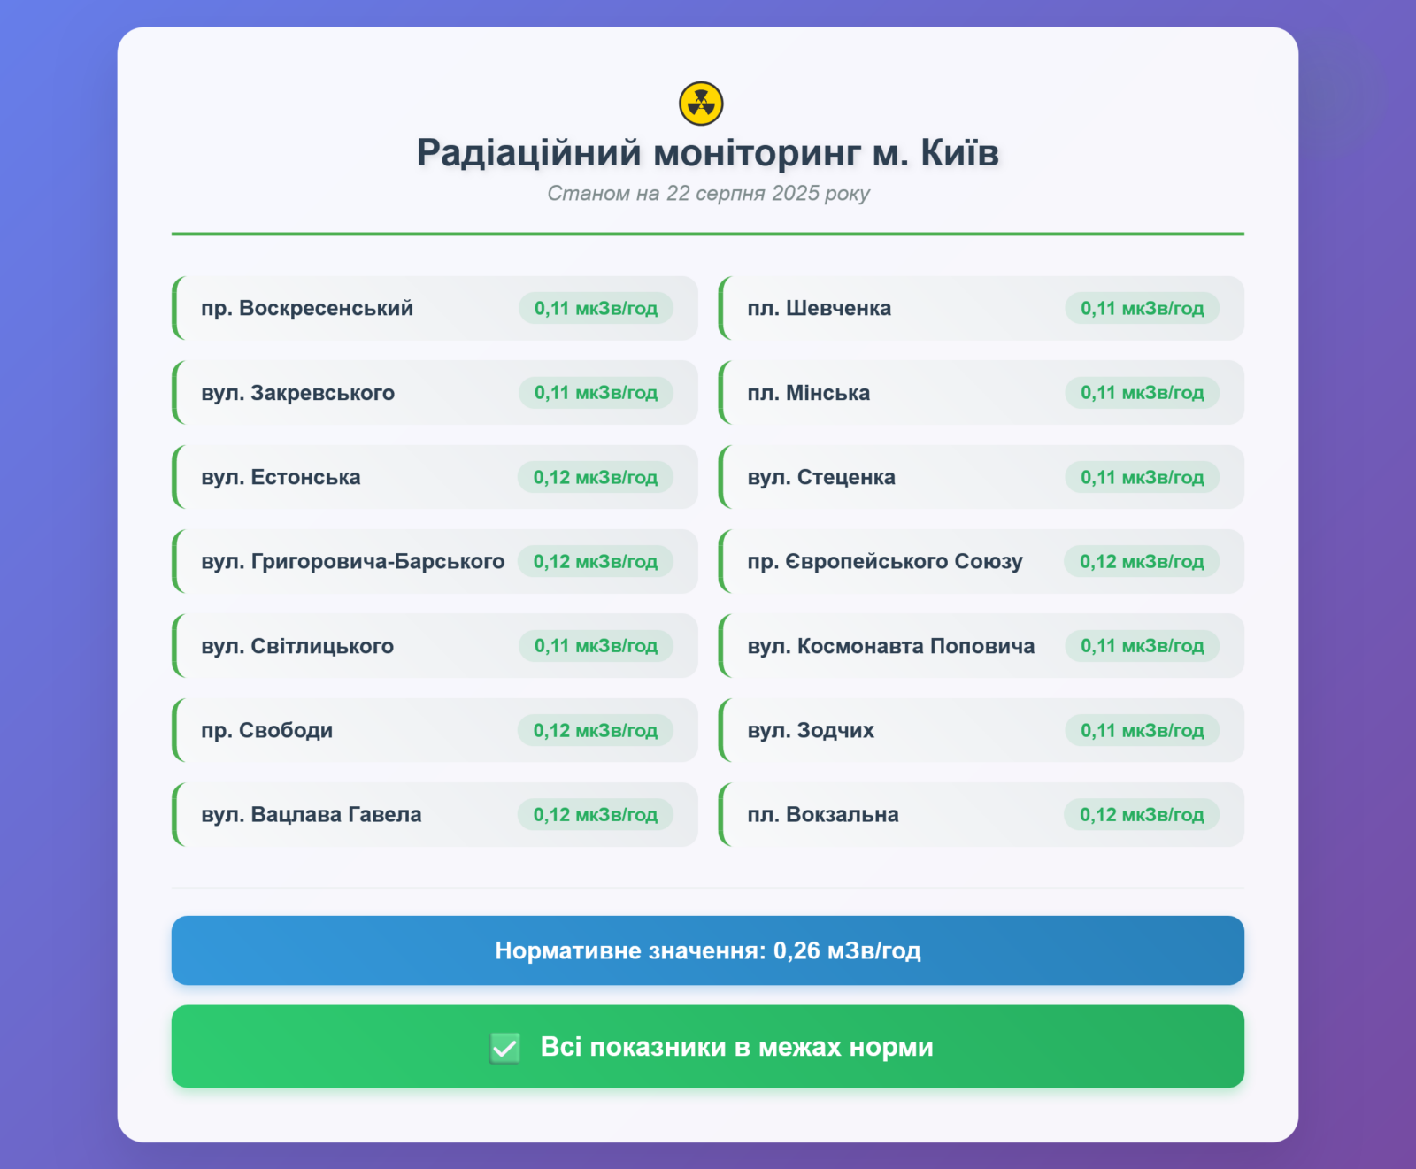Image resolution: width=1416 pixels, height=1169 pixels.
Task: Click the green checkmark icon
Action: [x=504, y=1048]
